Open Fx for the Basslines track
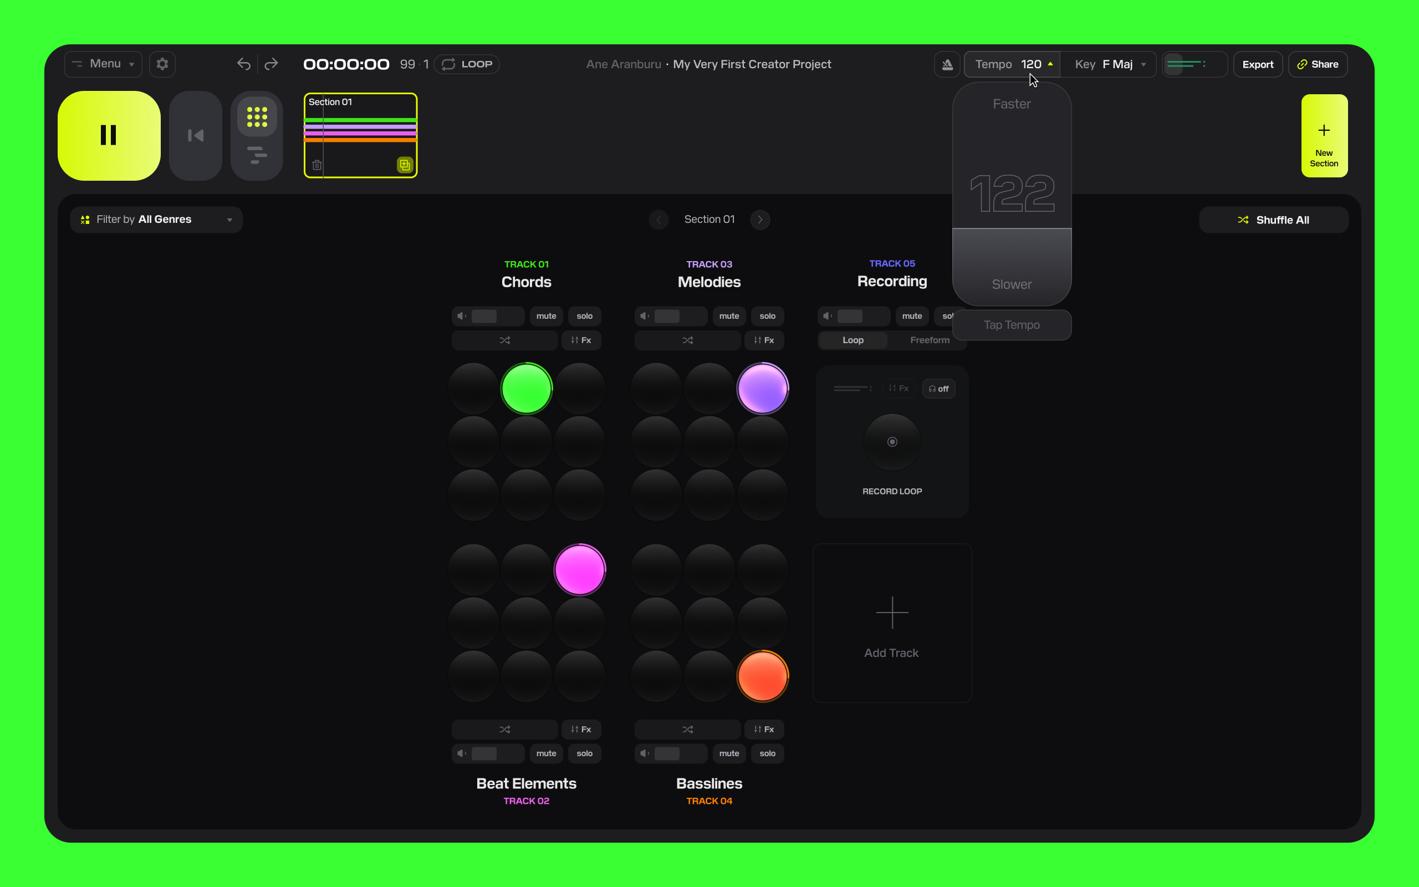The width and height of the screenshot is (1419, 887). [x=764, y=729]
